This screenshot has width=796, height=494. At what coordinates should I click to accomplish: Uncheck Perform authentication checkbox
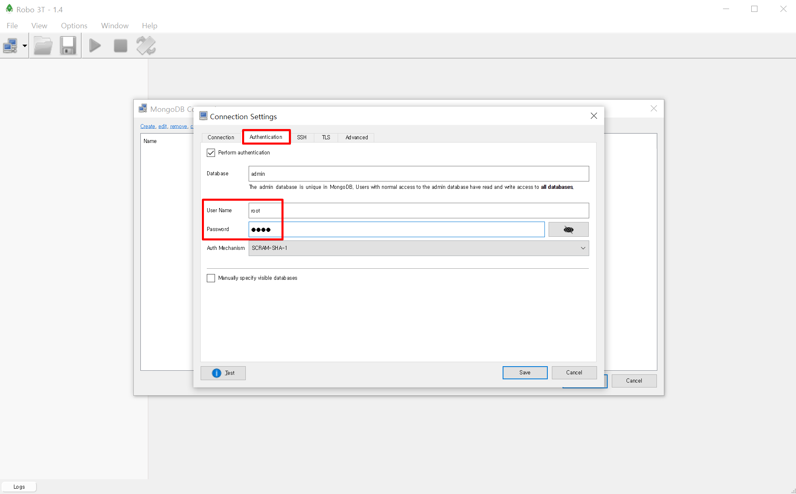[211, 153]
